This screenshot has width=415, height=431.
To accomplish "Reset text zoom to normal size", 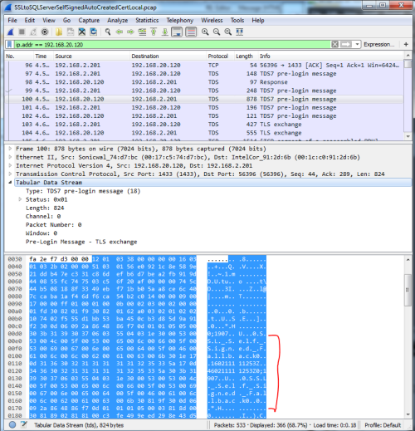I will [228, 32].
